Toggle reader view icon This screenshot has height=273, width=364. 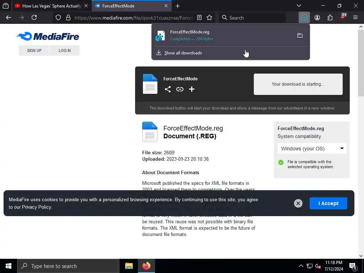click(199, 18)
